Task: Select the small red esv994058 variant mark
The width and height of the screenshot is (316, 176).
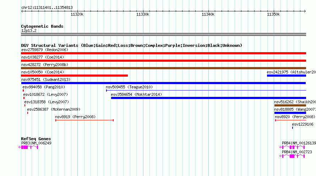Action: pyautogui.click(x=23, y=90)
